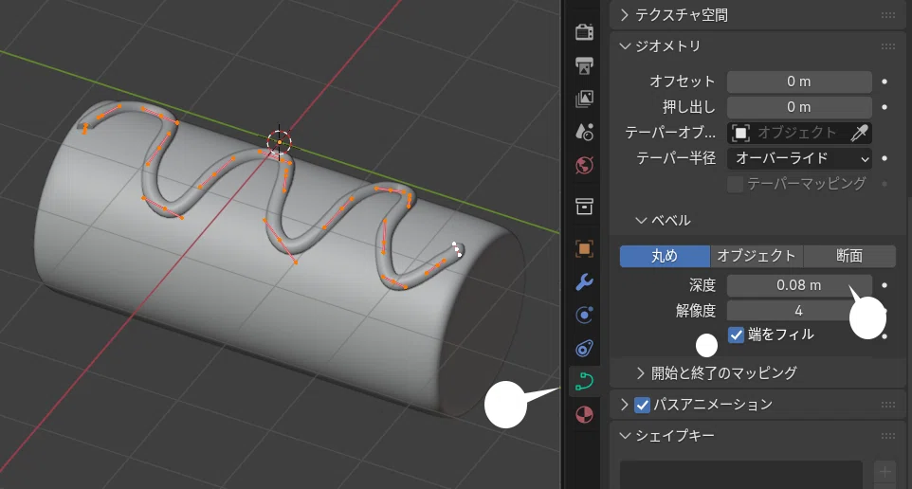Screen dimensions: 912x489
Task: Select the 丸め bevel mode
Action: (x=665, y=256)
